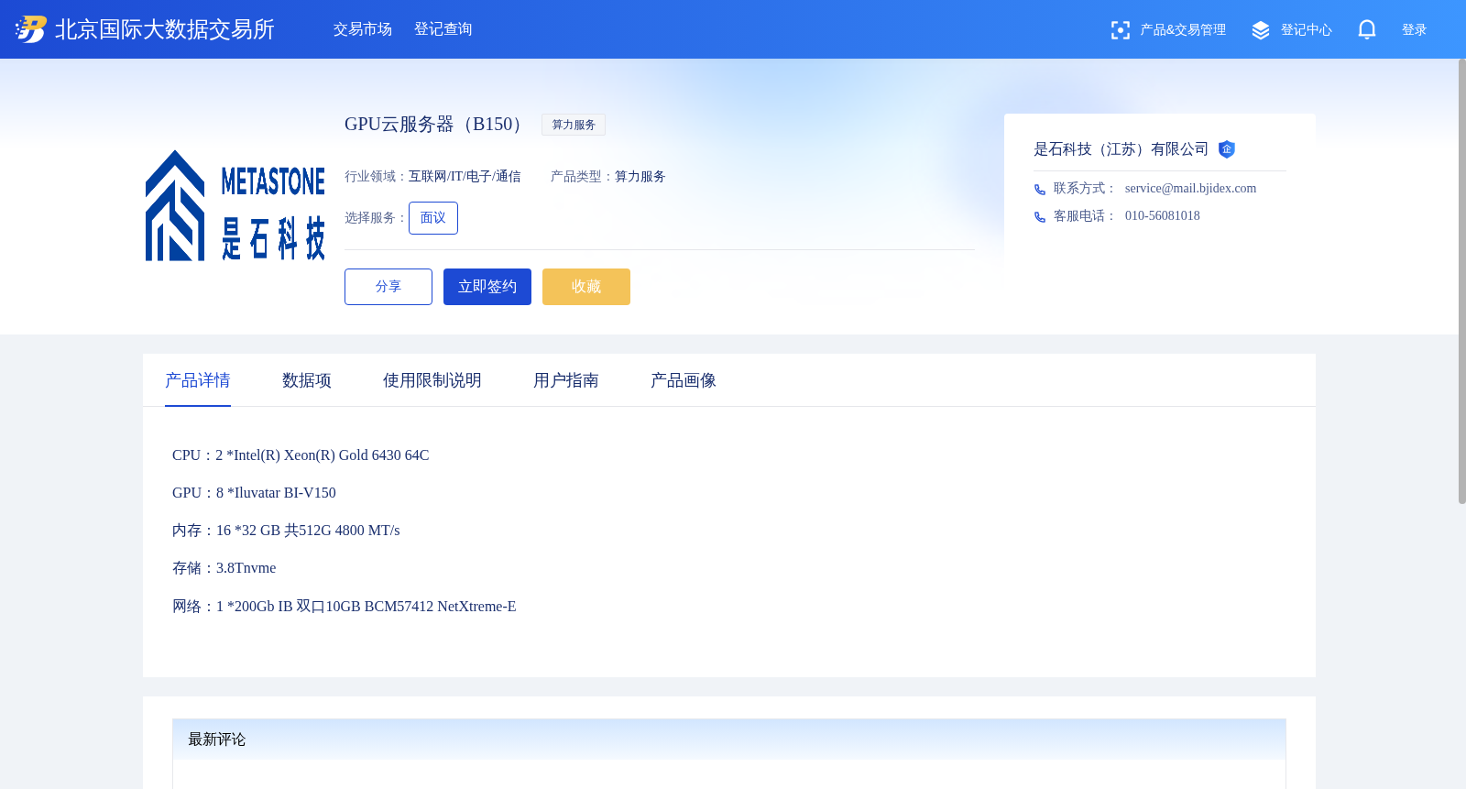Open the Metastone 是石科技 logo image

235,205
